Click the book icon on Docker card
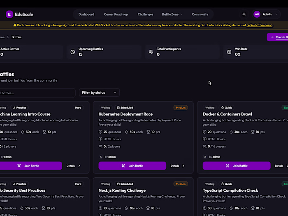Image resolution: width=288 pixels, height=216 pixels. 204,139
